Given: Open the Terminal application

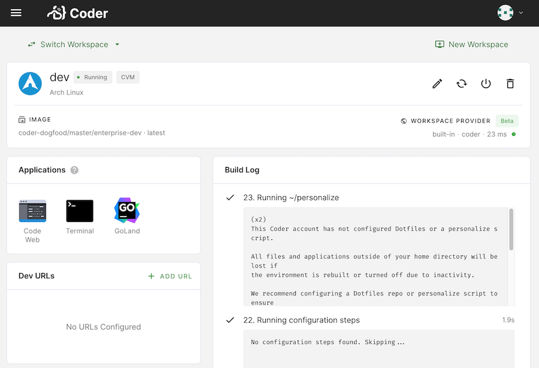Looking at the screenshot, I should pyautogui.click(x=80, y=211).
